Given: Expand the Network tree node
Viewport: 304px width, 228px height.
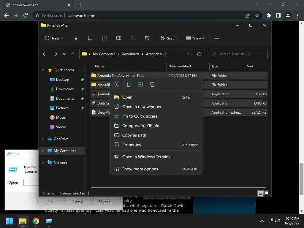Looking at the screenshot, I should coord(43,163).
